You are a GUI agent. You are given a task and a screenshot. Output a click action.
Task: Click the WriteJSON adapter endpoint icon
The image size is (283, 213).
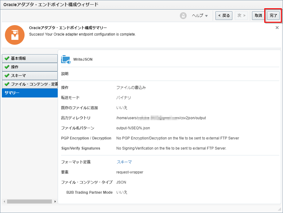pyautogui.click(x=66, y=59)
